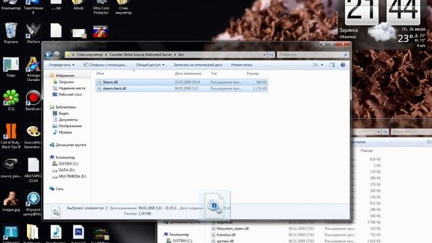Click the greyed Forward navigation arrow
This screenshot has height=243, width=432.
tap(57, 55)
